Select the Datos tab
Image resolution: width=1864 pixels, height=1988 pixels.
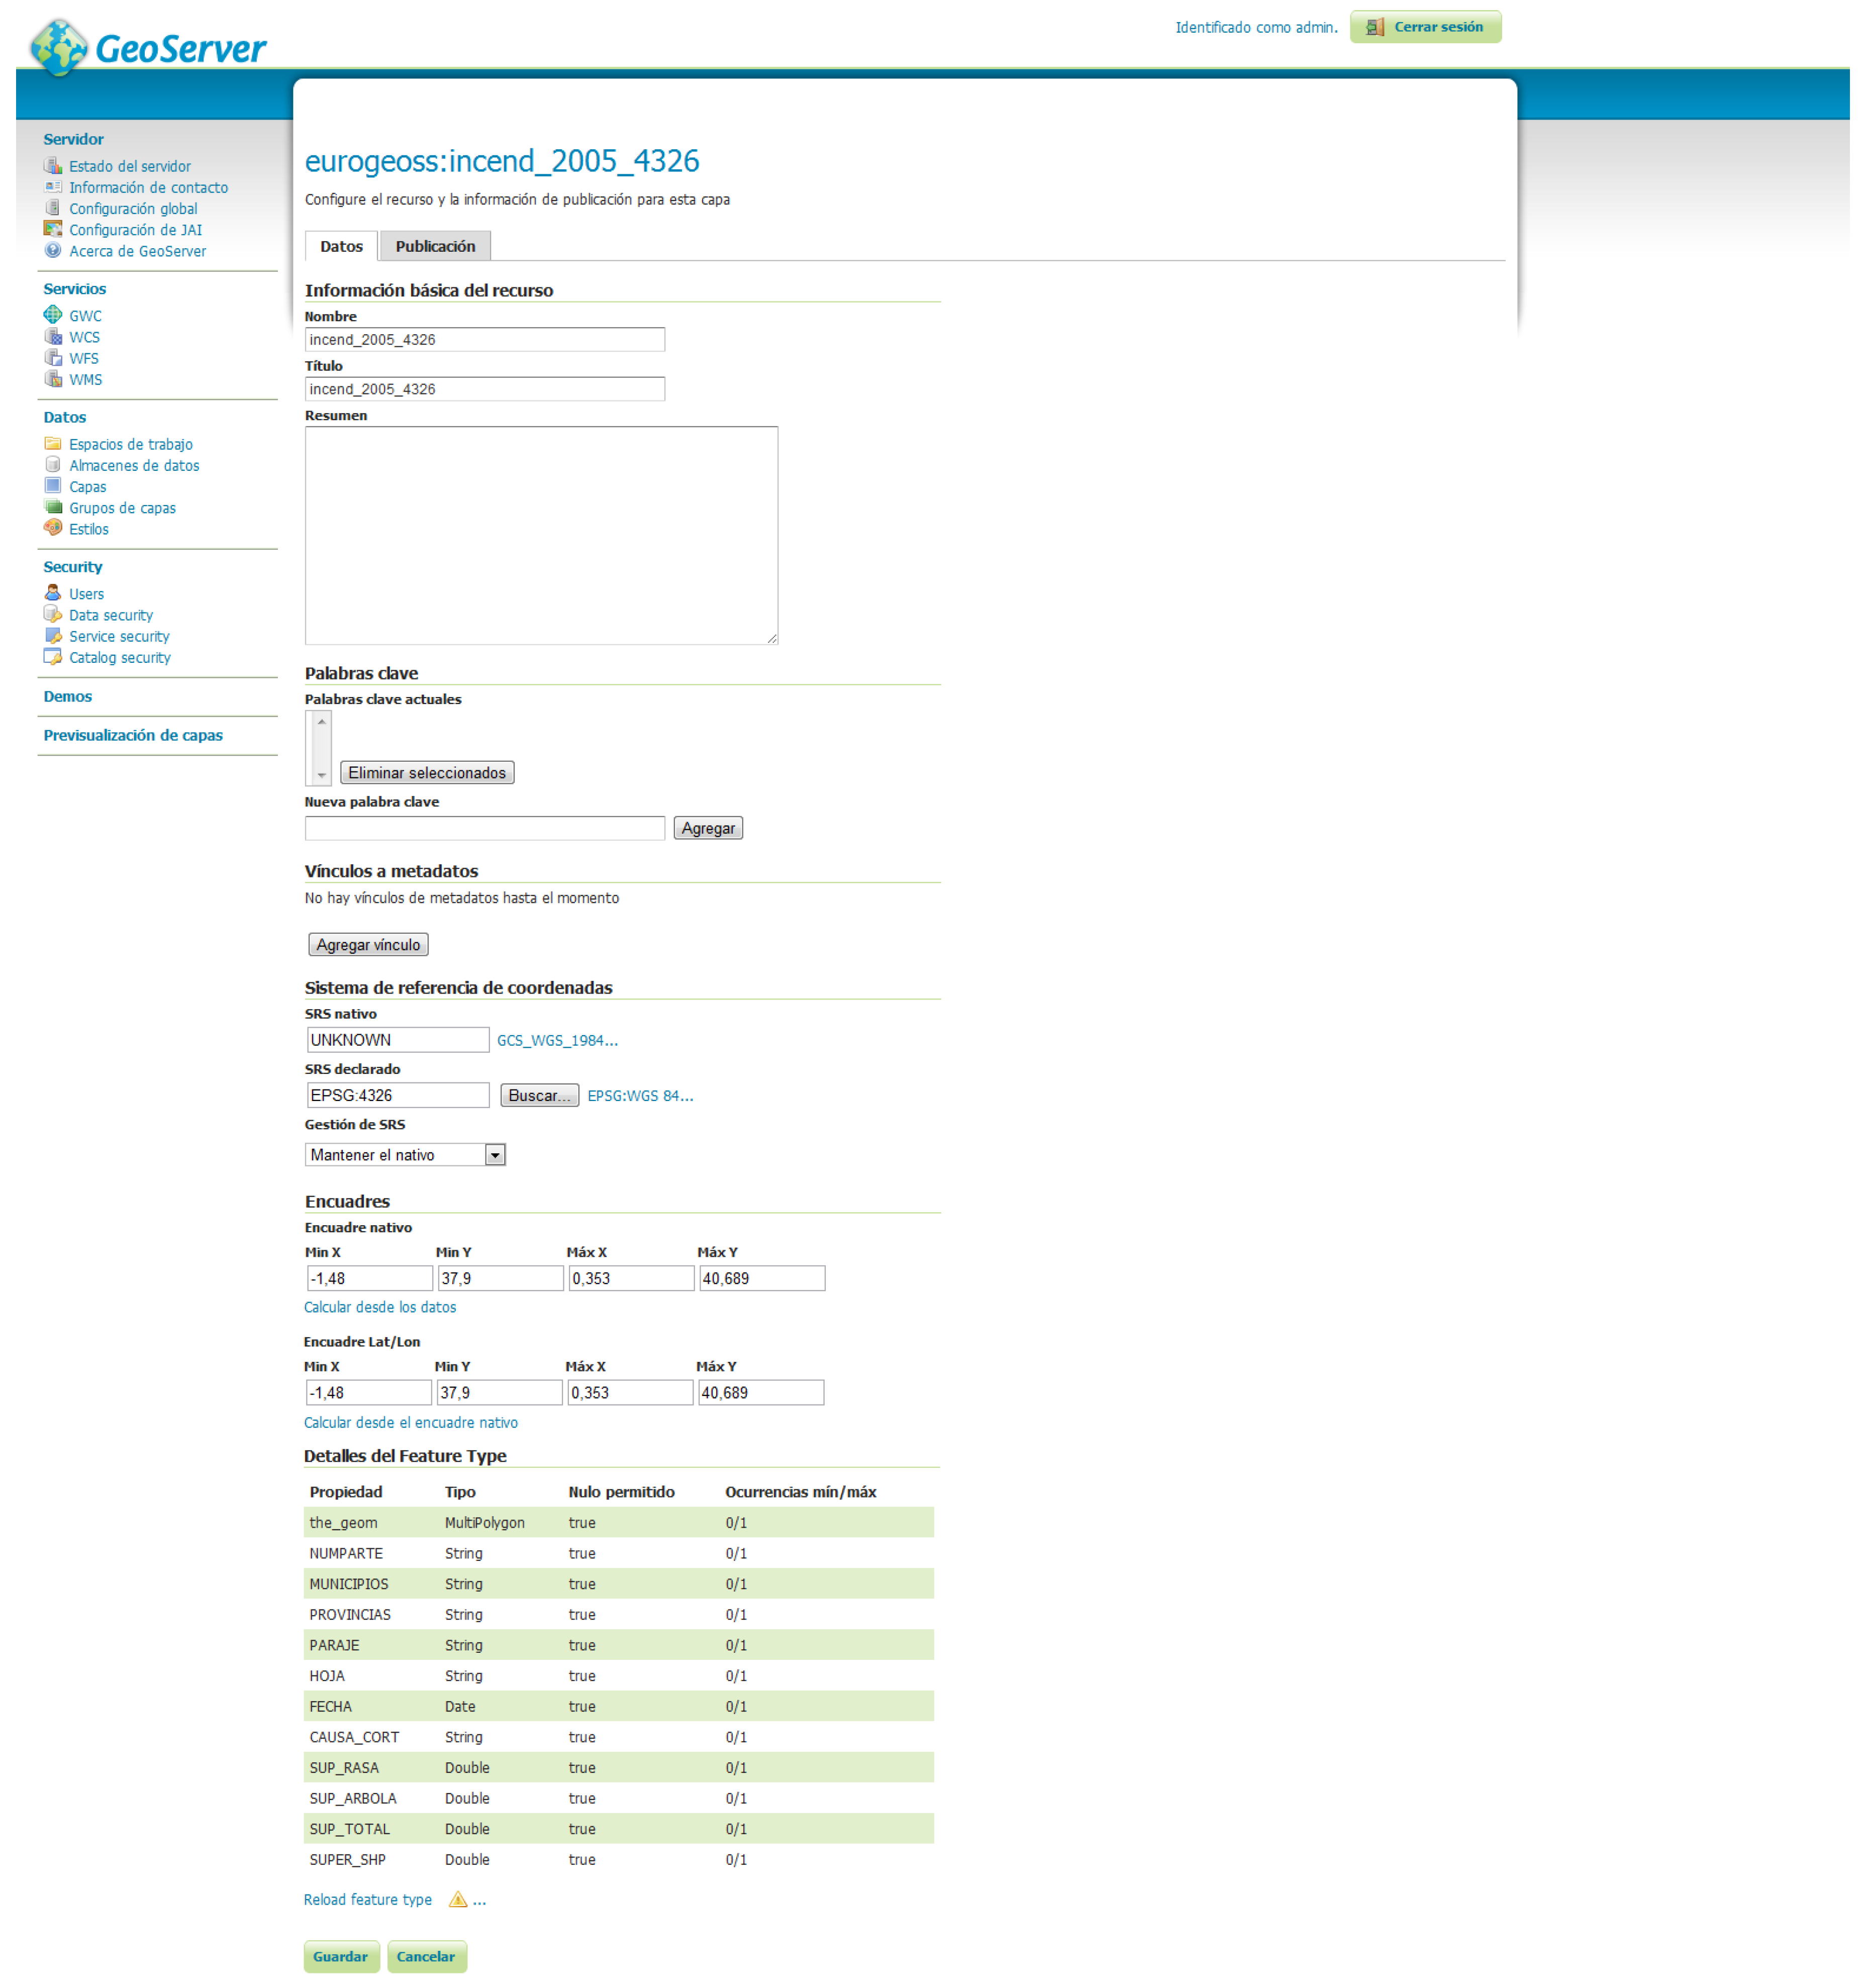click(x=341, y=246)
